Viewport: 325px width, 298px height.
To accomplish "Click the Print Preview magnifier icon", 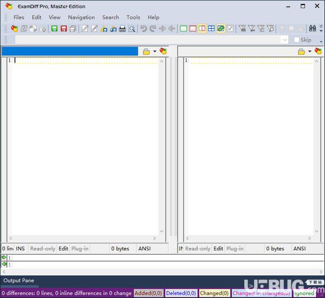I will click(x=132, y=29).
